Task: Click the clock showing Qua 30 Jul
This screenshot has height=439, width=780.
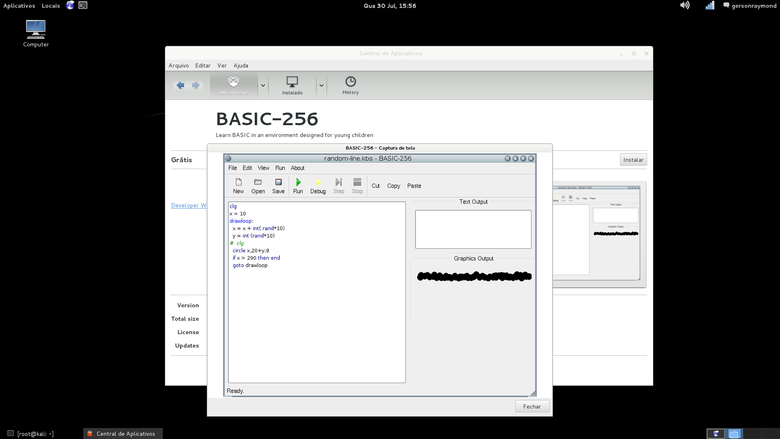Action: pyautogui.click(x=390, y=6)
